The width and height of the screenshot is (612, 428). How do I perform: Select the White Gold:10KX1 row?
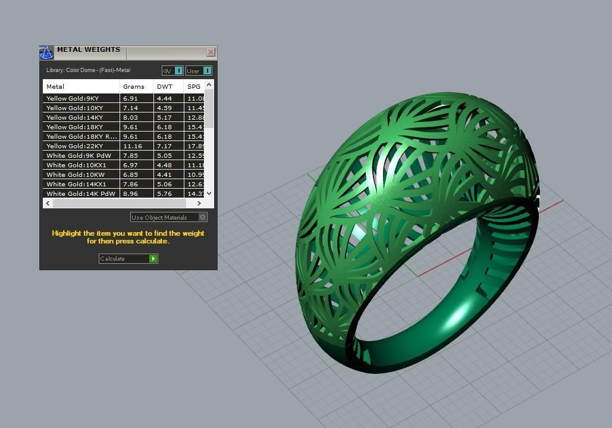click(x=123, y=165)
